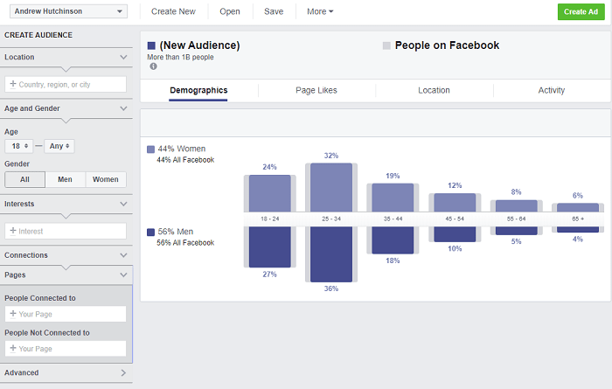Switch to the Activity tab
Viewport: 612px width, 389px height.
551,91
